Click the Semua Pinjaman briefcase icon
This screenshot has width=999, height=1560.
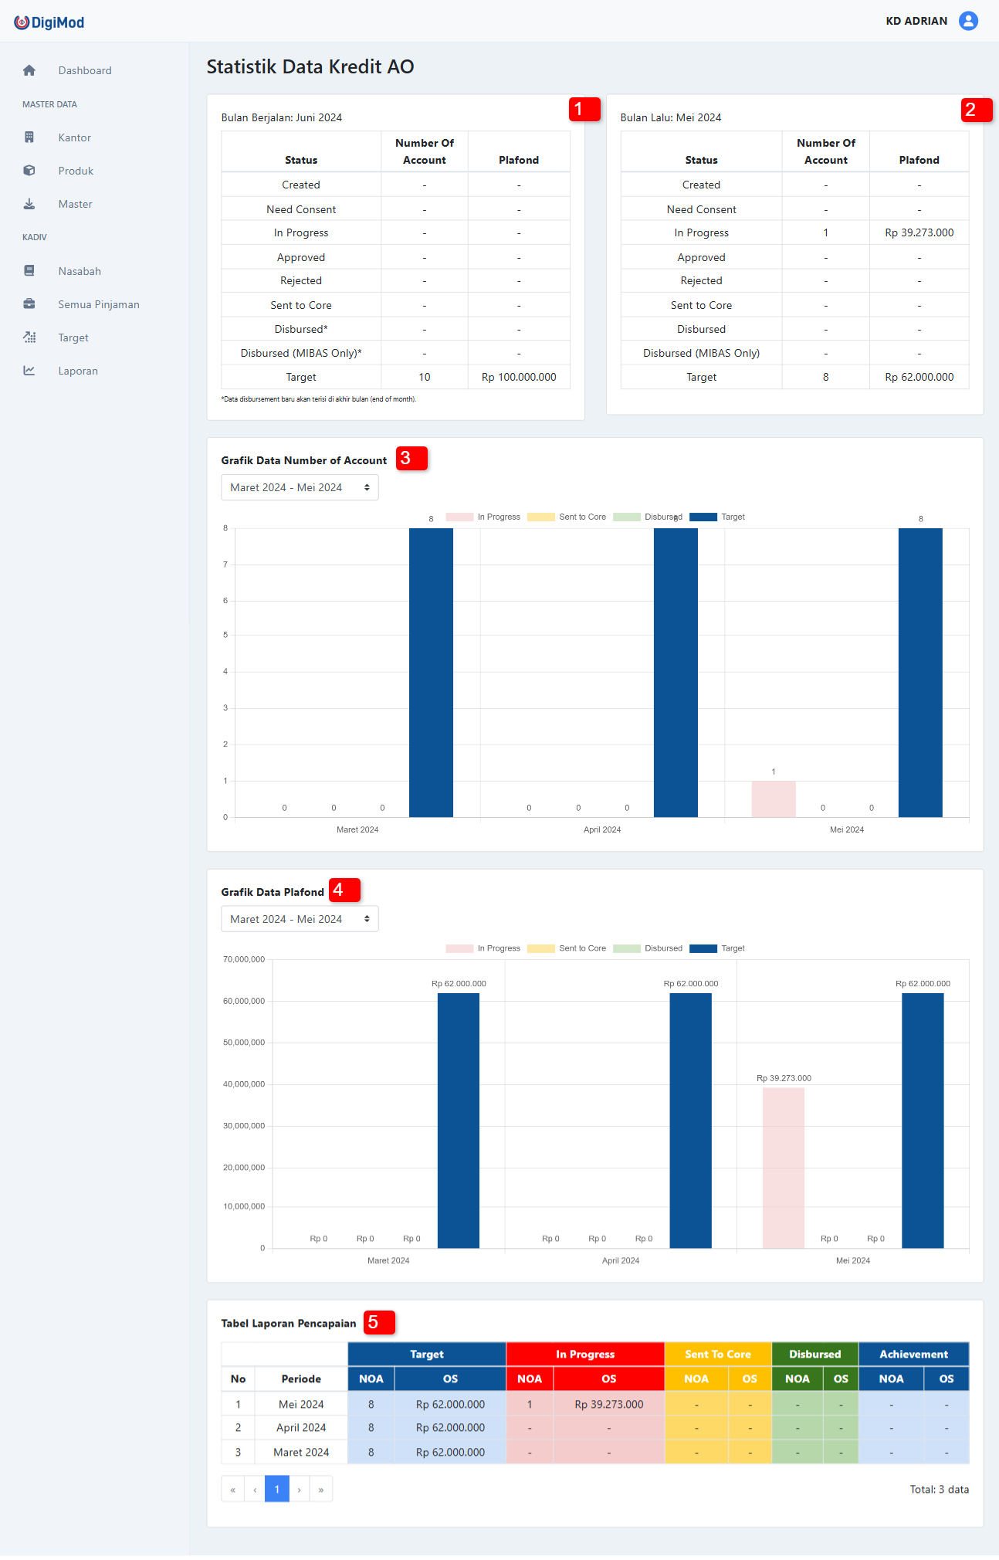tap(29, 304)
